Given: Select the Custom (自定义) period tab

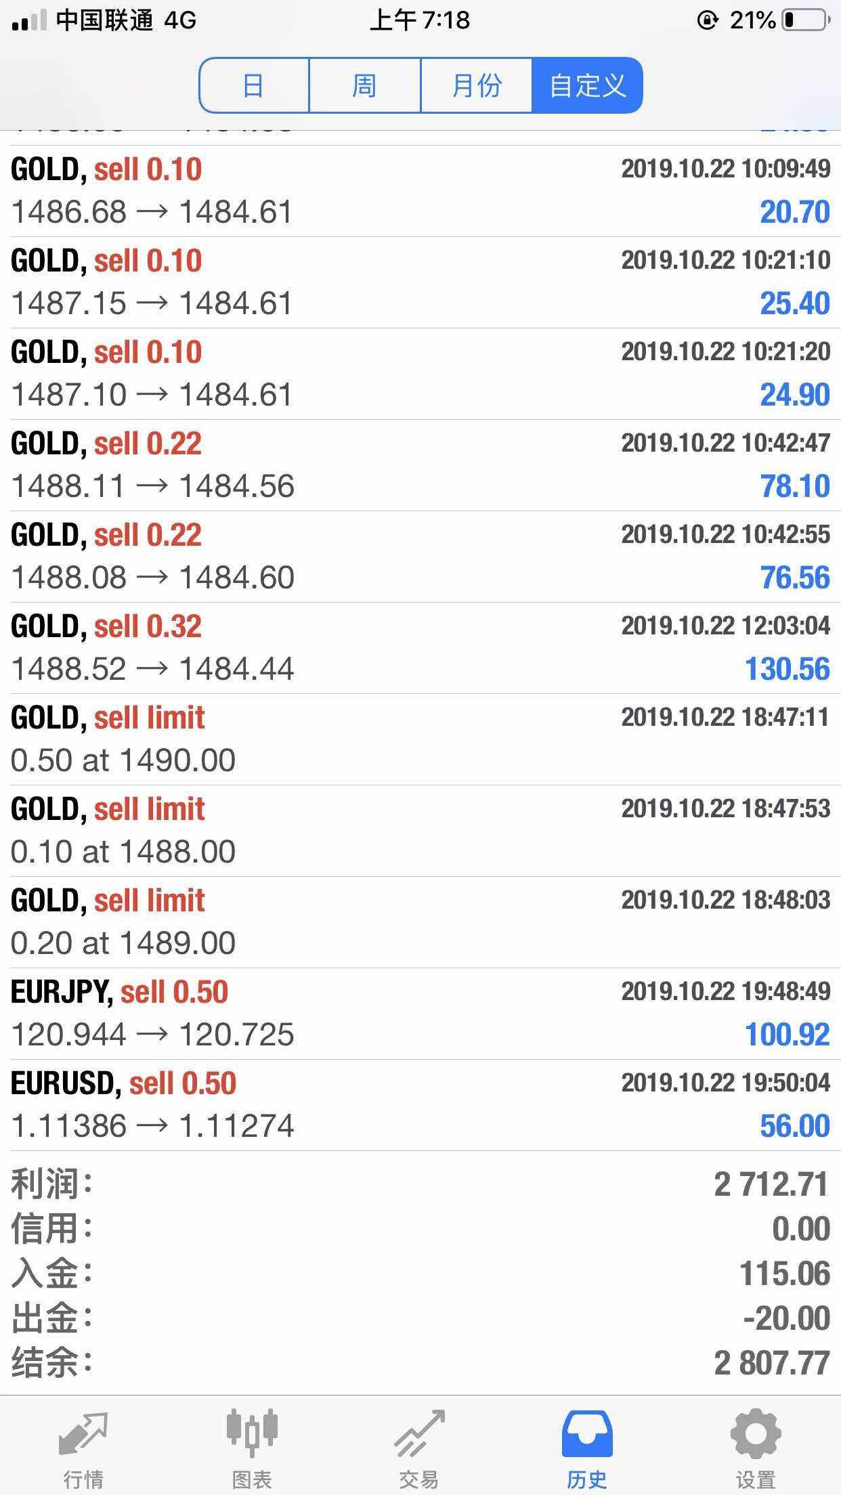Looking at the screenshot, I should click(587, 85).
